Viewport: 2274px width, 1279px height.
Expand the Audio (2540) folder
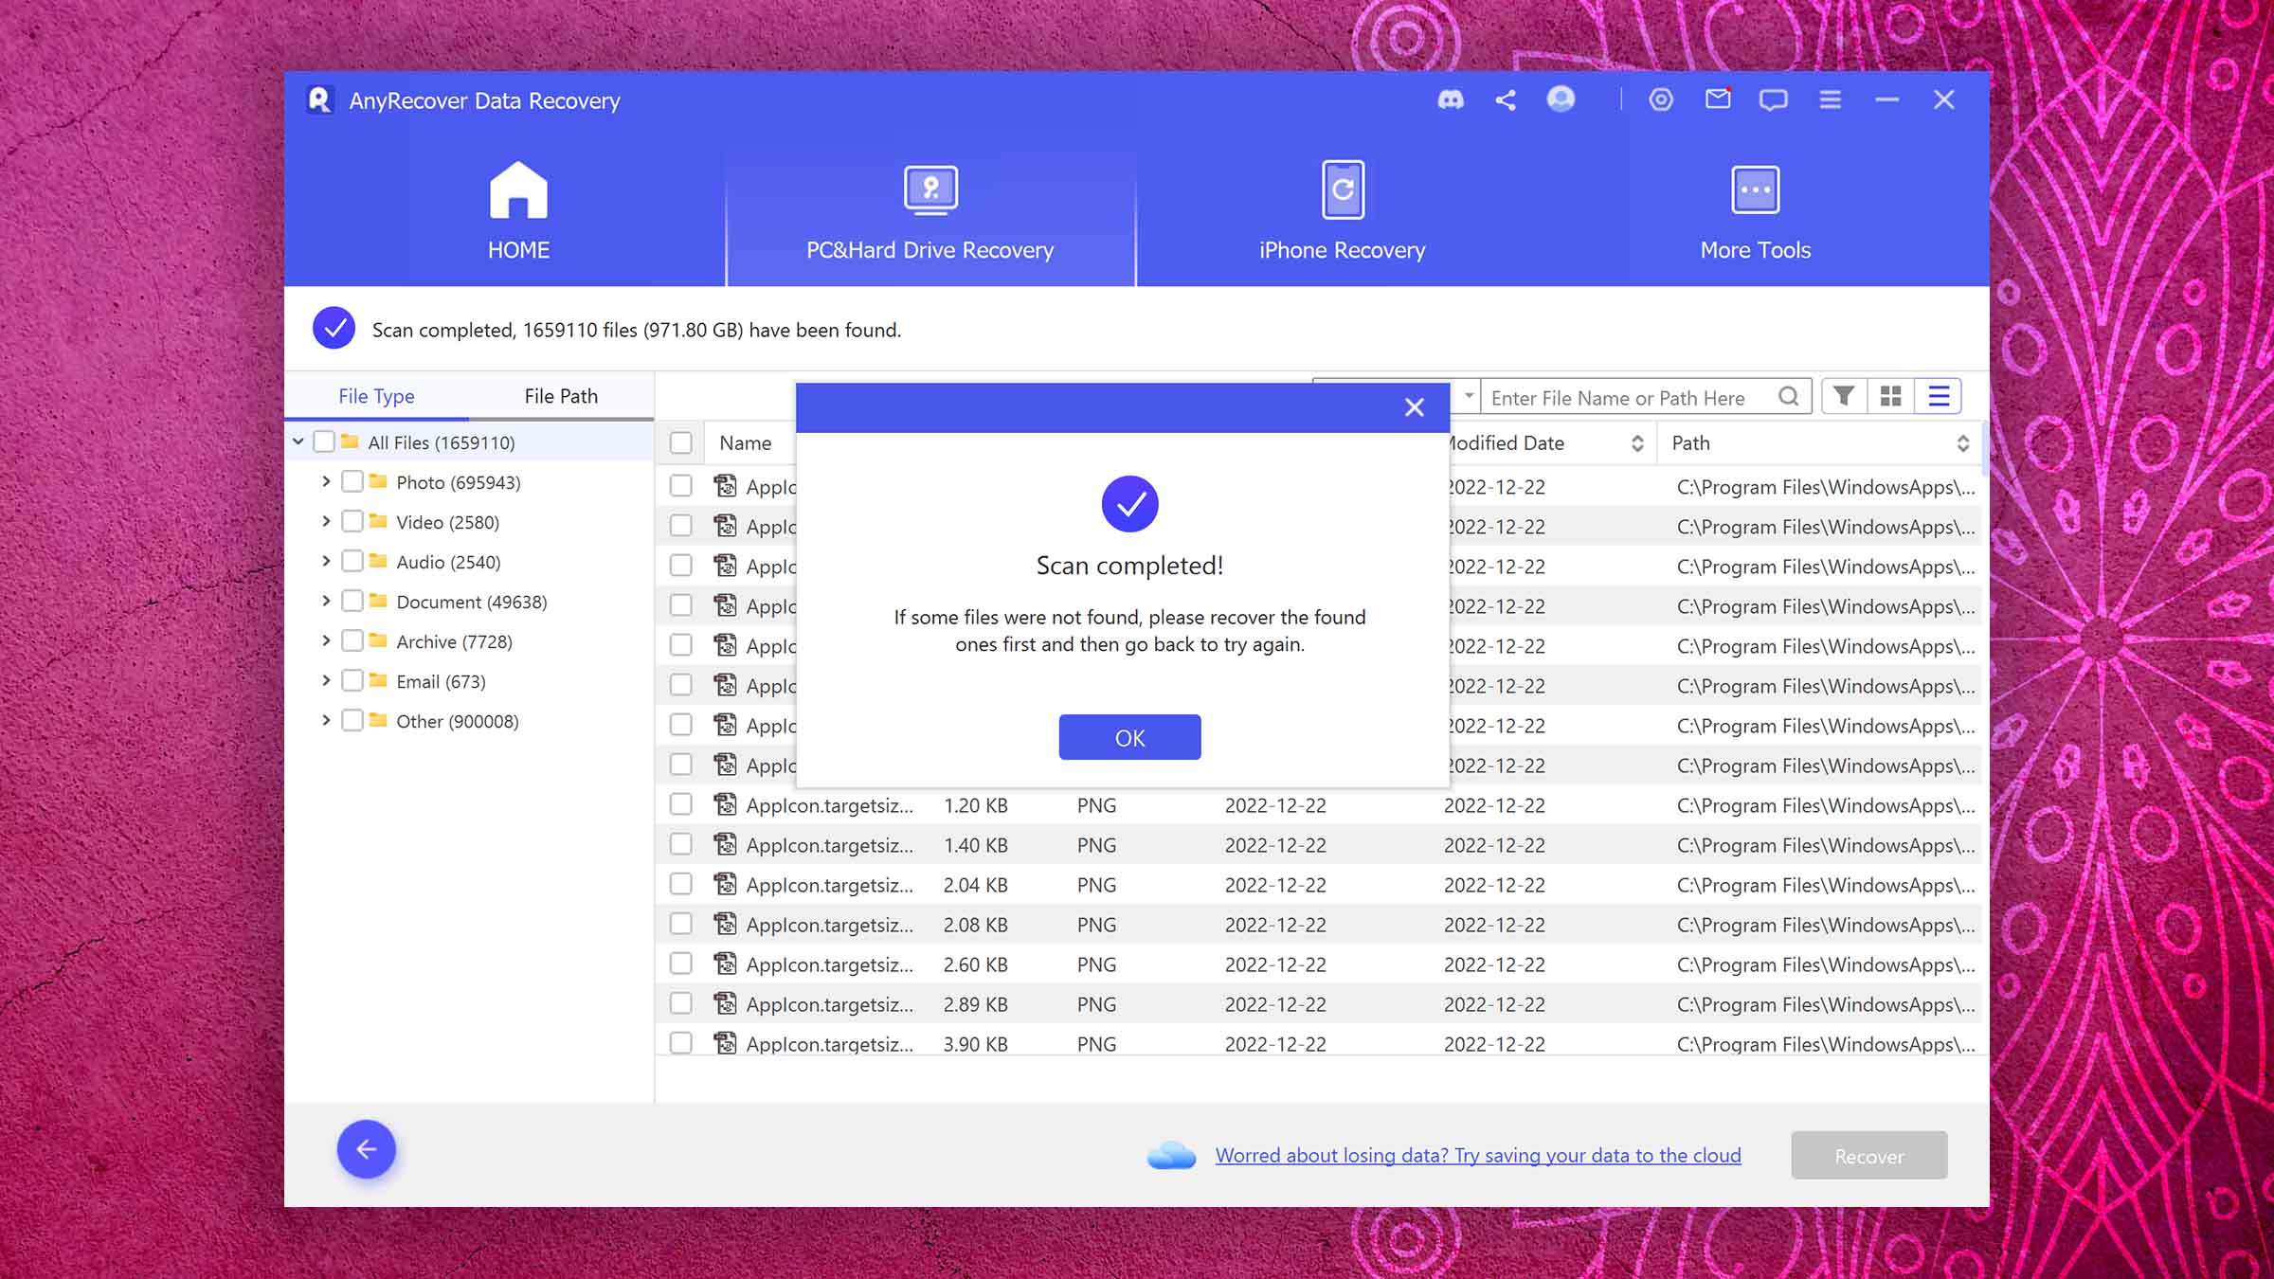(x=326, y=561)
